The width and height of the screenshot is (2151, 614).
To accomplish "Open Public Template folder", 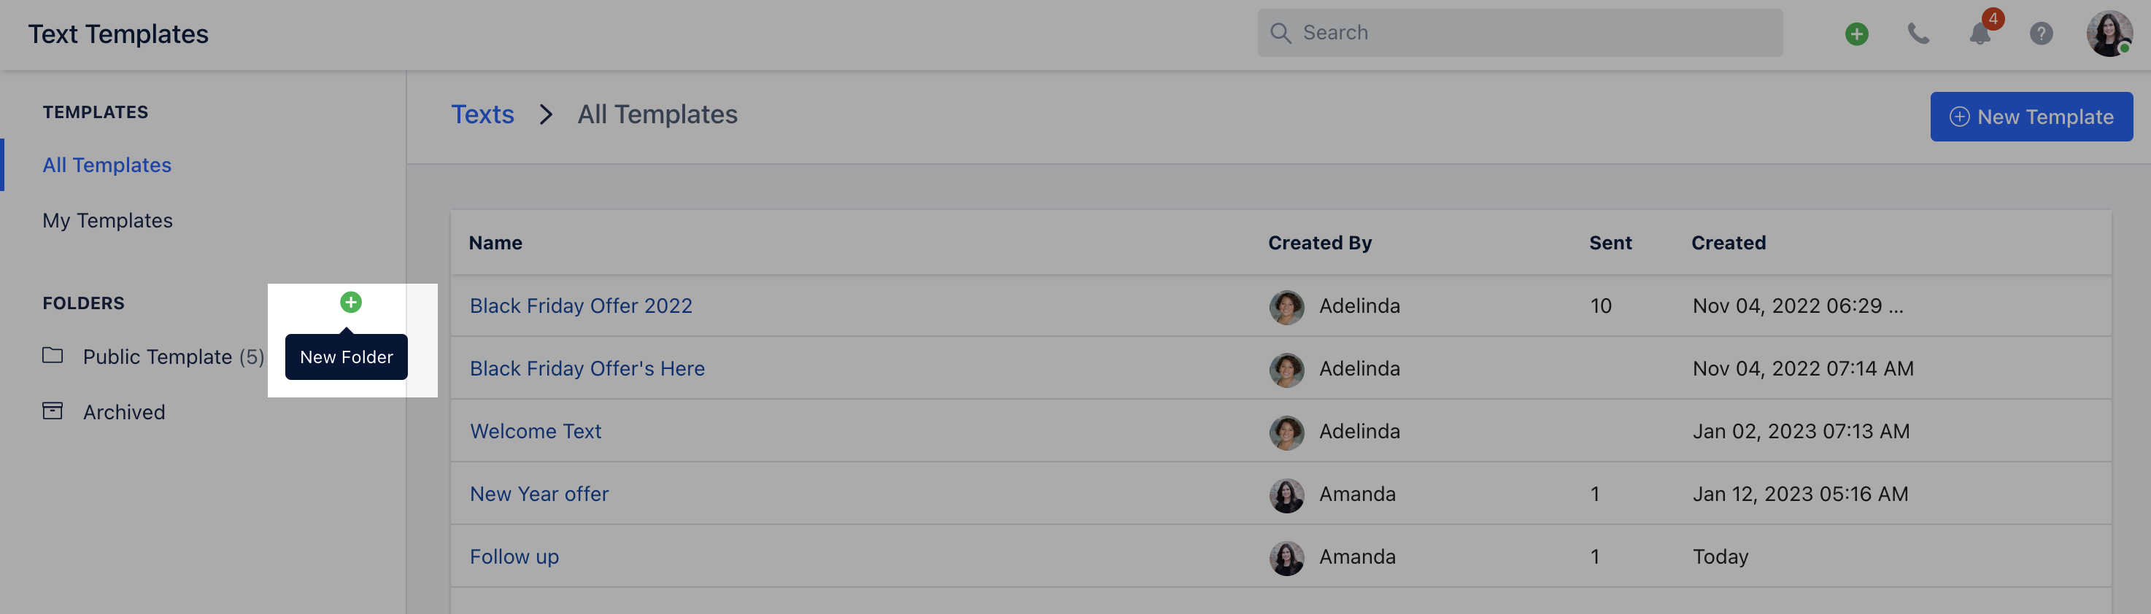I will 158,357.
